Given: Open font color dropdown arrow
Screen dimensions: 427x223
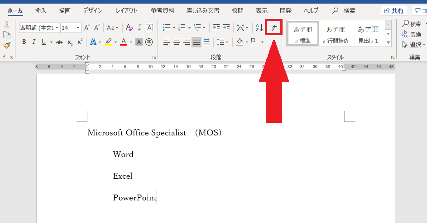Looking at the screenshot, I should click(131, 42).
